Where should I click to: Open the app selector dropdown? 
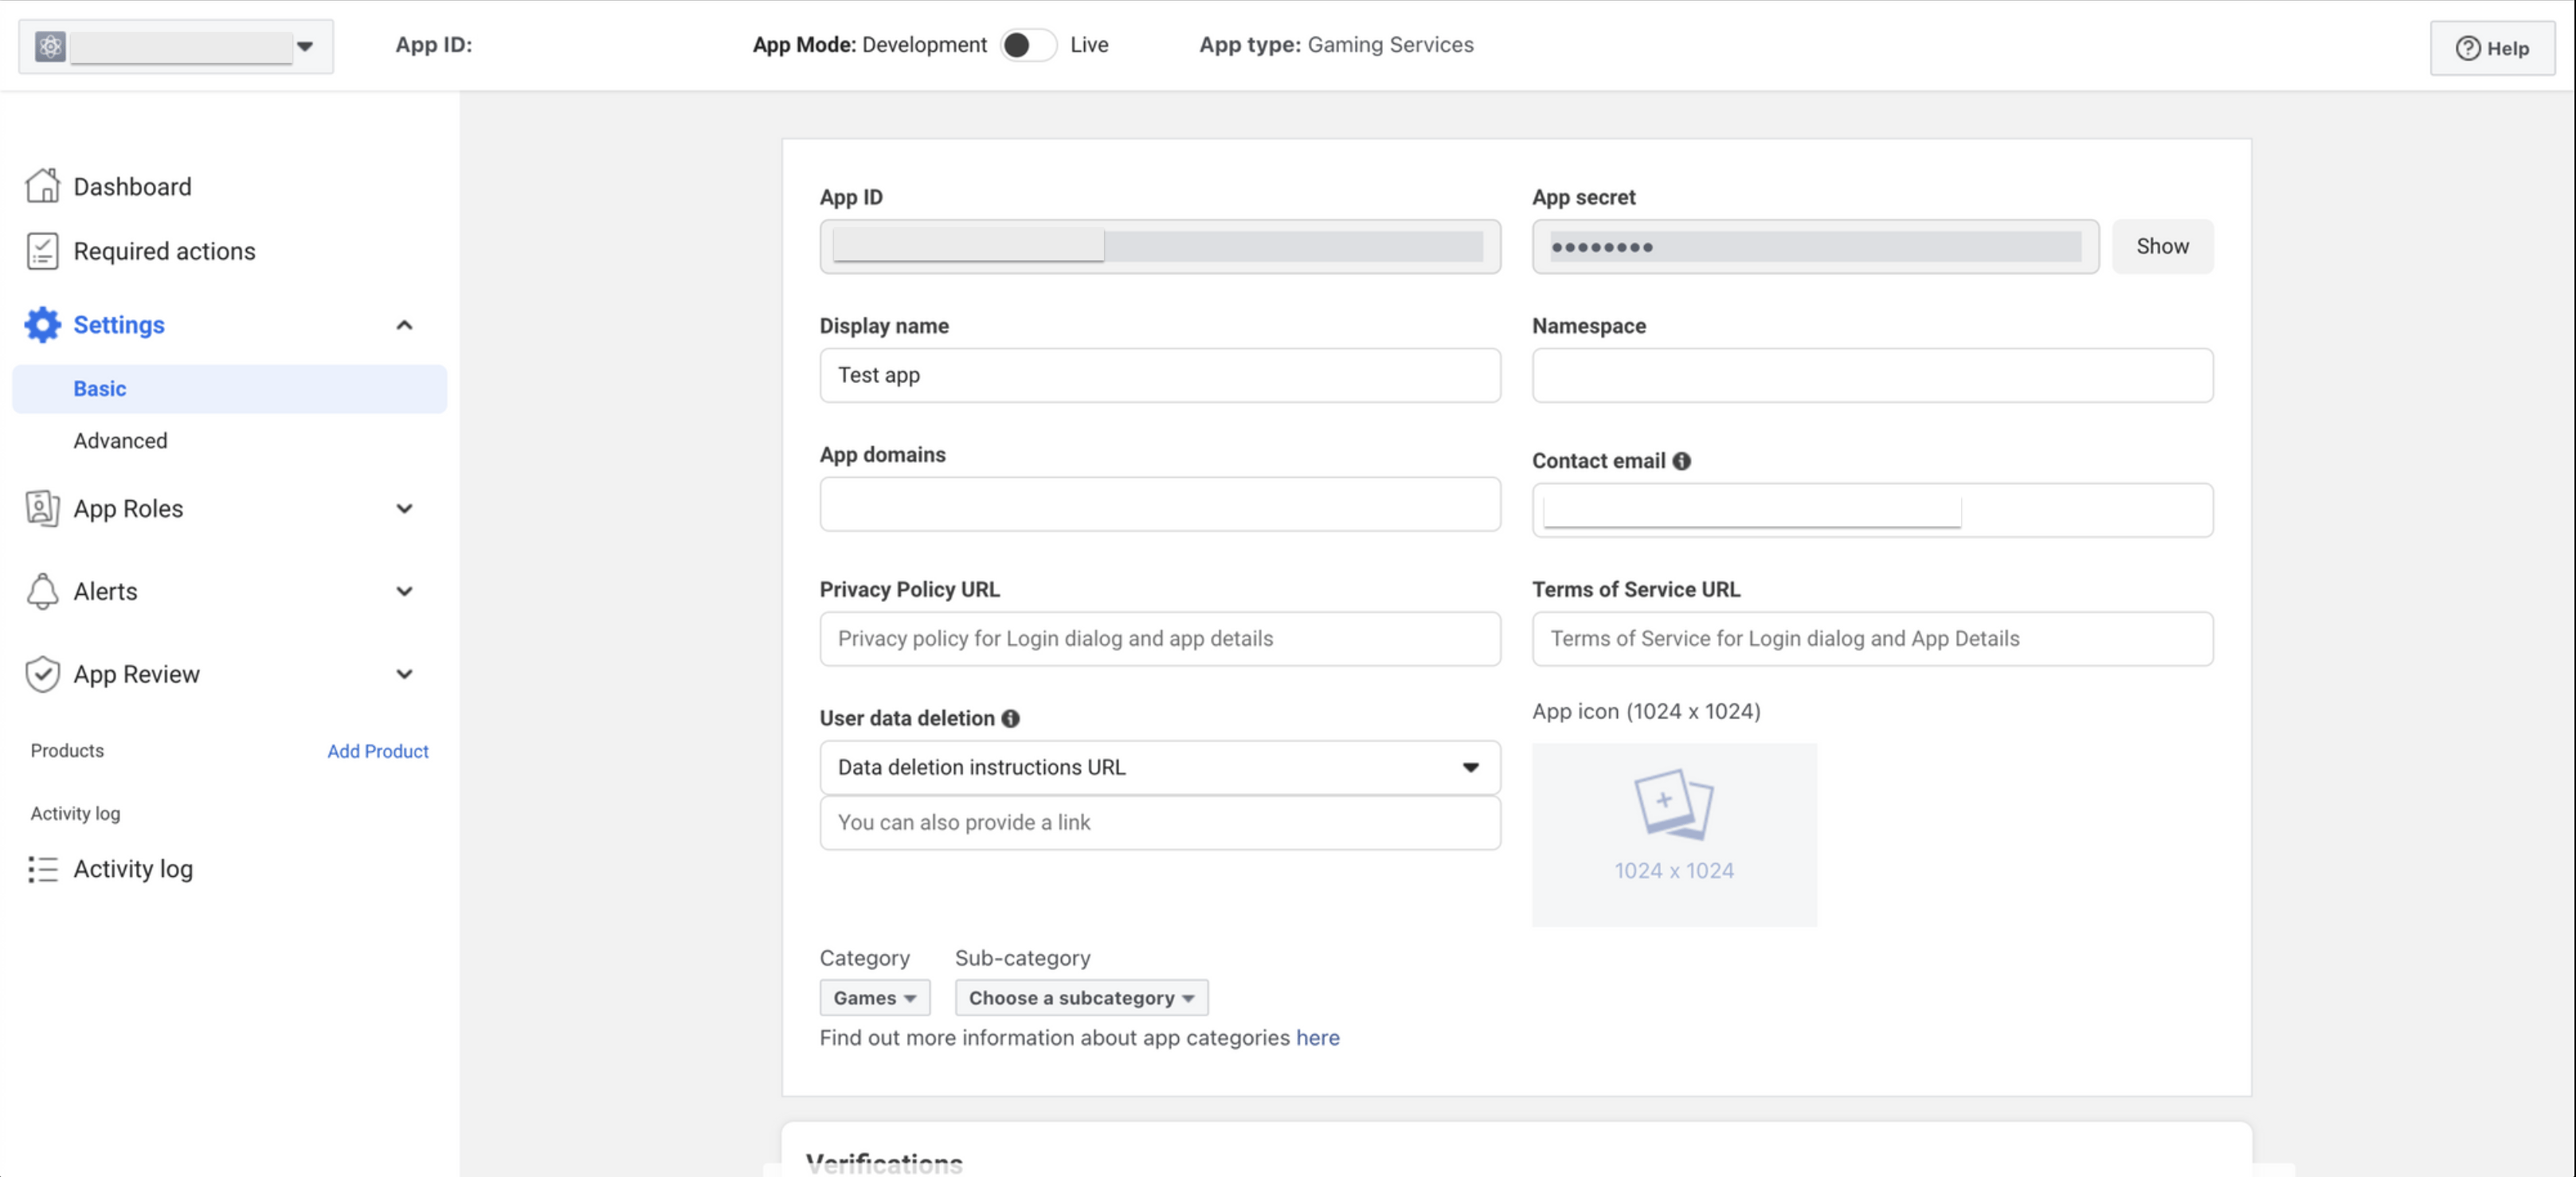(x=304, y=46)
